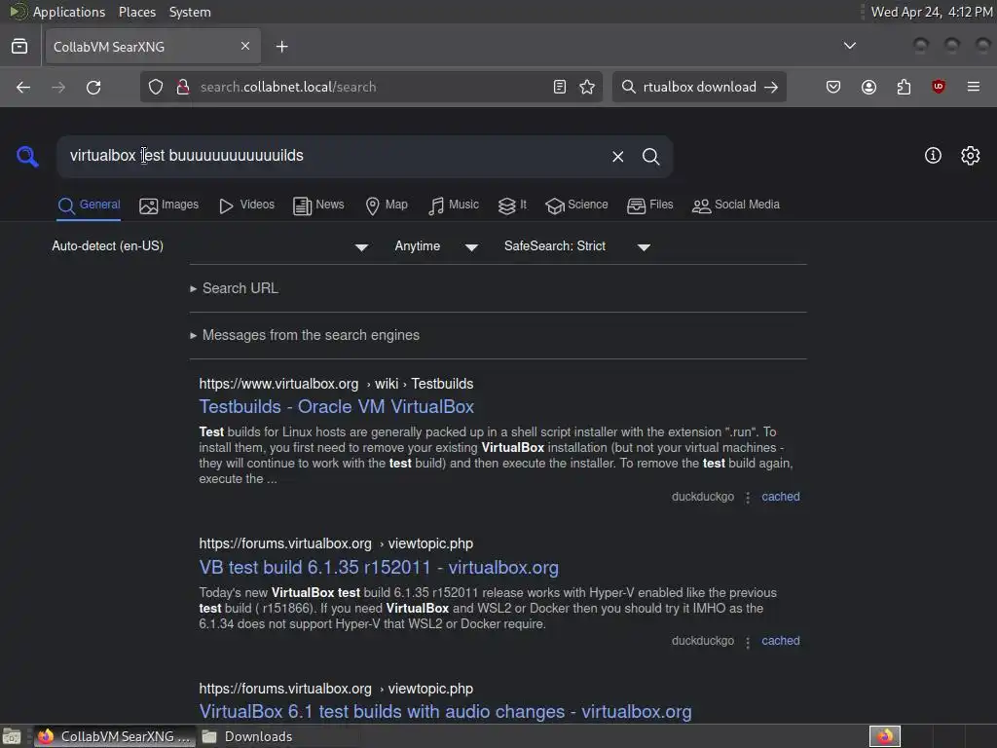Open cached link for VB test build result
The width and height of the screenshot is (997, 748).
pos(781,641)
